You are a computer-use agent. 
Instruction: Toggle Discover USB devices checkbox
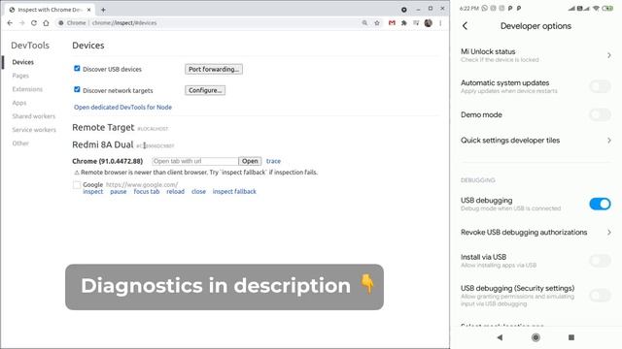pos(77,69)
